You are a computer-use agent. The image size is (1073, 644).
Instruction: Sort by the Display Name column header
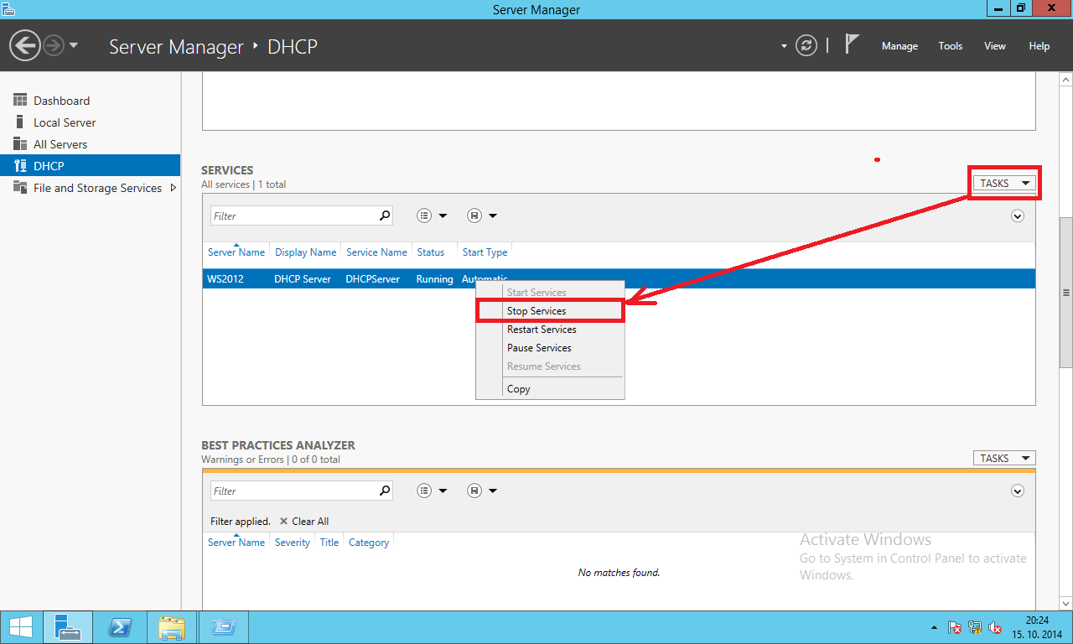tap(305, 252)
